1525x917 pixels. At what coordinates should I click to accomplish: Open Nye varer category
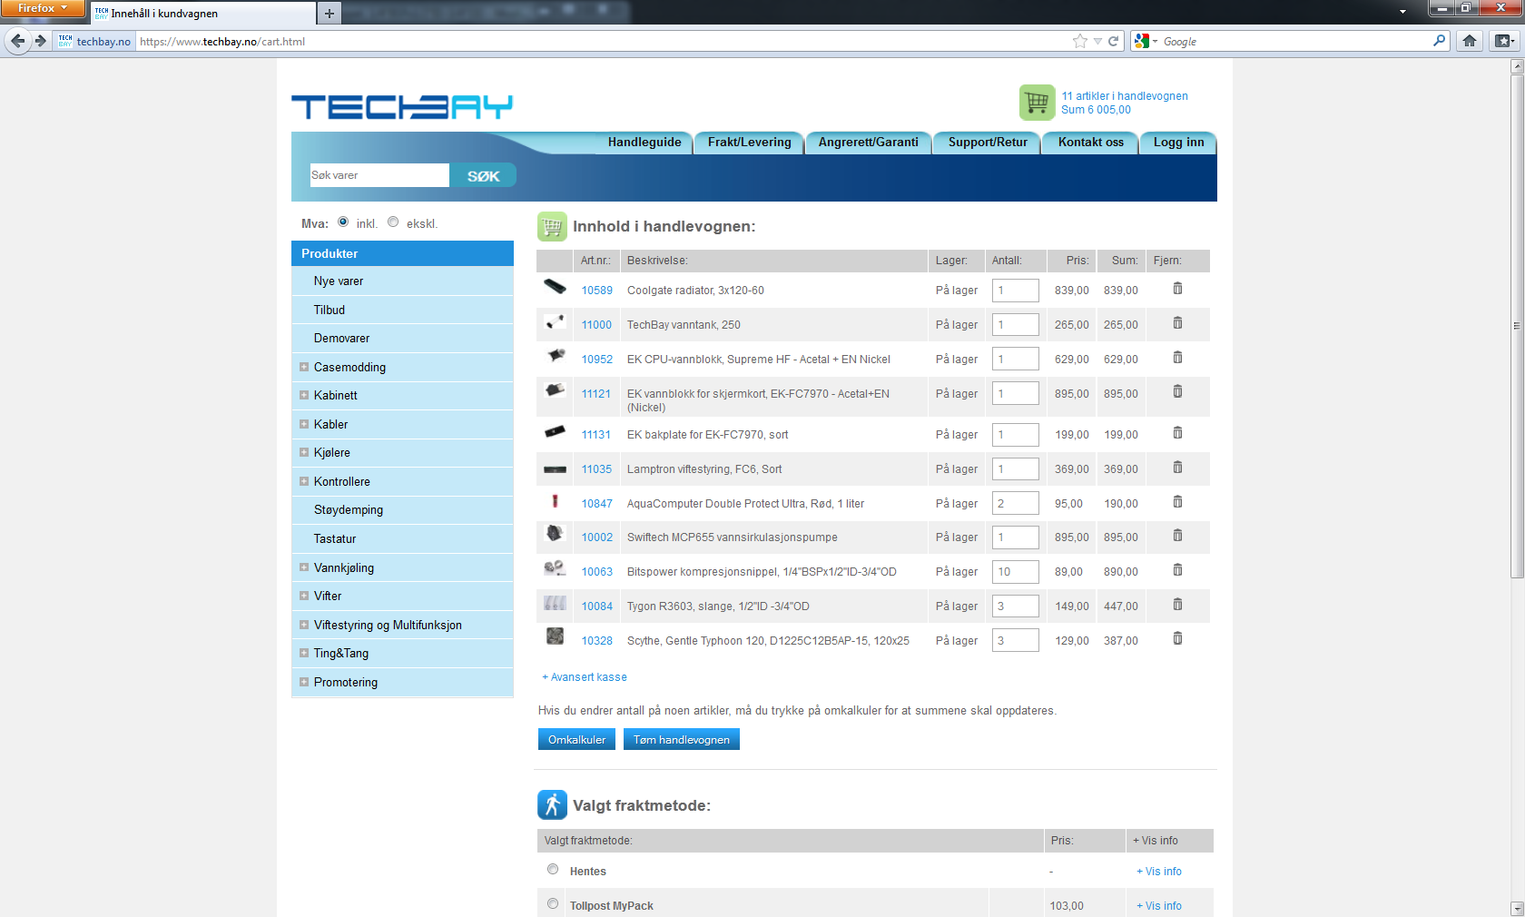pyautogui.click(x=339, y=281)
